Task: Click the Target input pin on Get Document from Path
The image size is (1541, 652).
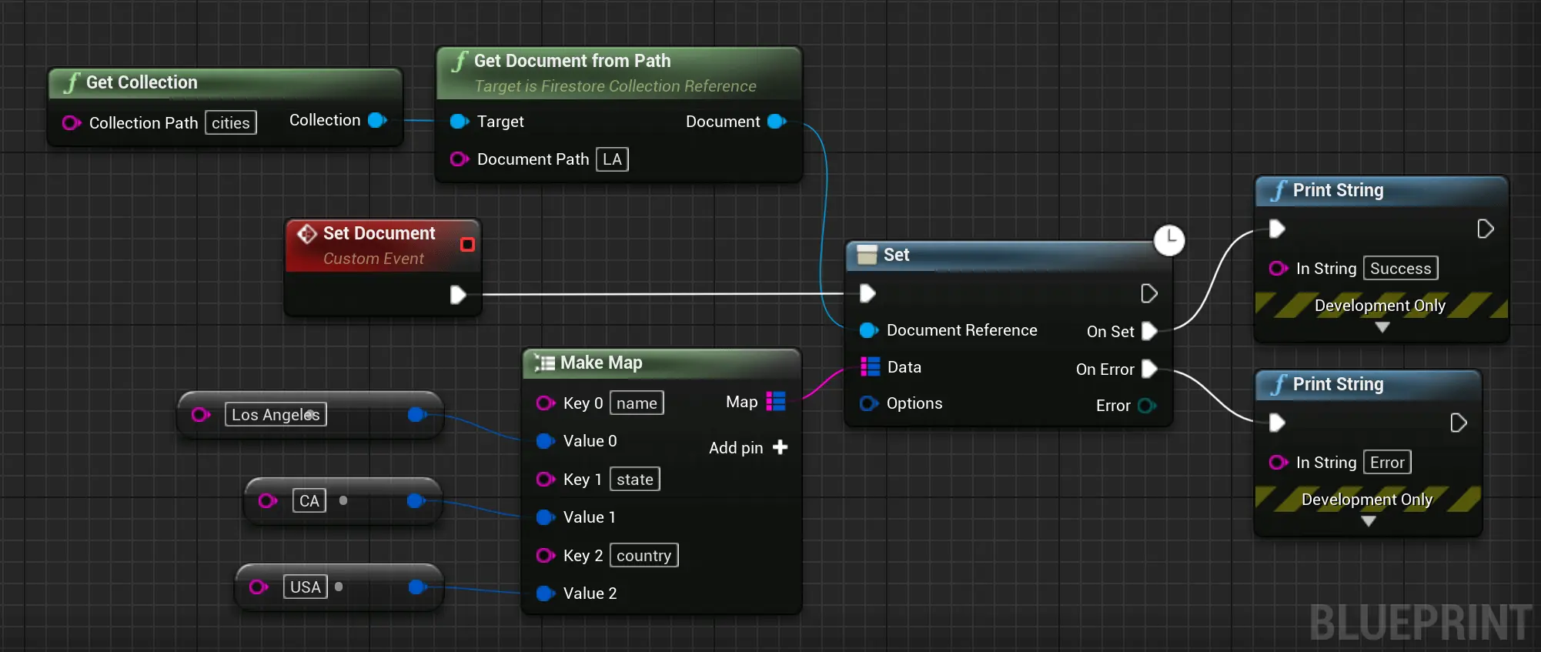Action: [x=460, y=122]
